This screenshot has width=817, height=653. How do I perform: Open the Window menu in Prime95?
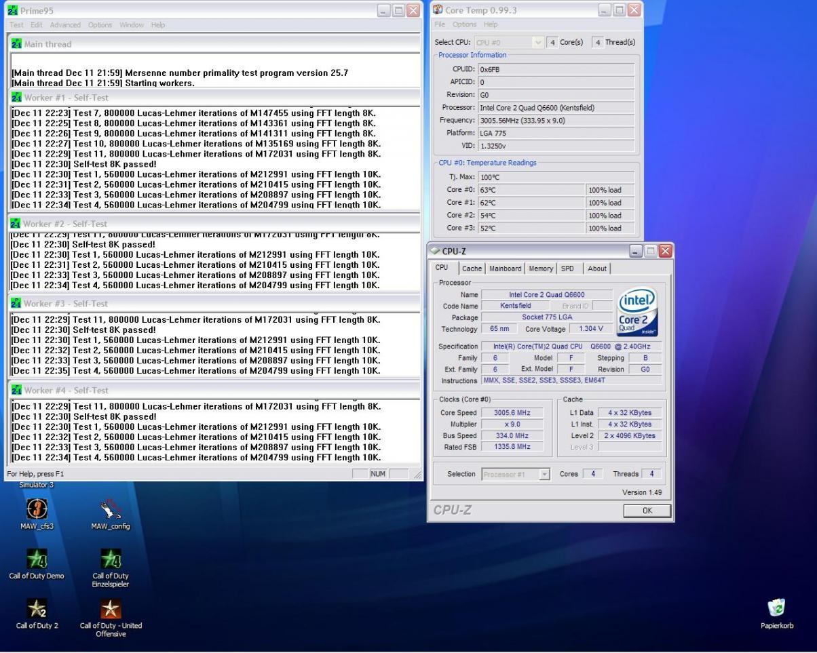pyautogui.click(x=132, y=25)
